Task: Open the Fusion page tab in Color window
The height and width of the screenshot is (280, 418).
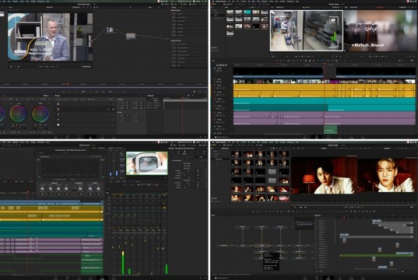Action: [79, 137]
